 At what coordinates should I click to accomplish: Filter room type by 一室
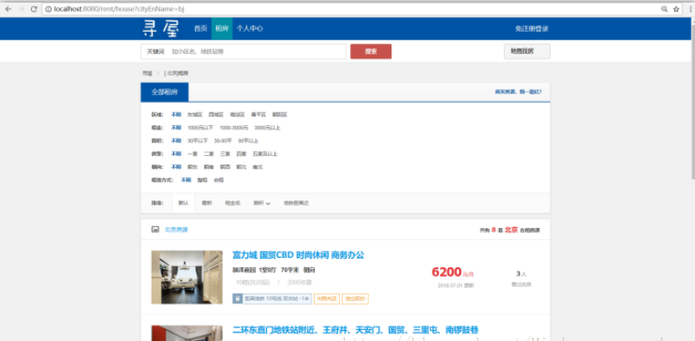pos(192,153)
